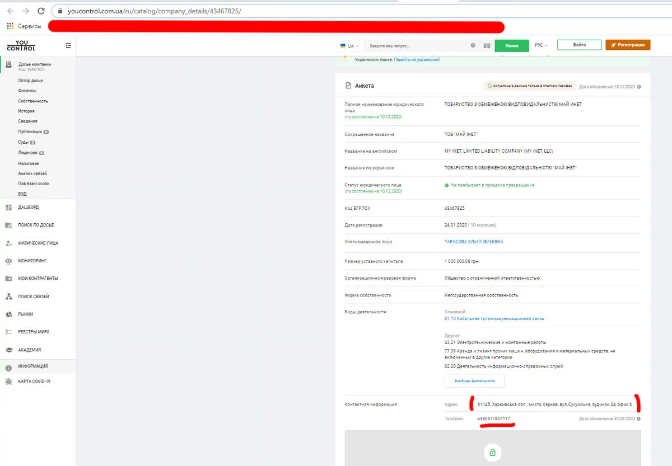Click the company dossier building icon

[x=8, y=65]
